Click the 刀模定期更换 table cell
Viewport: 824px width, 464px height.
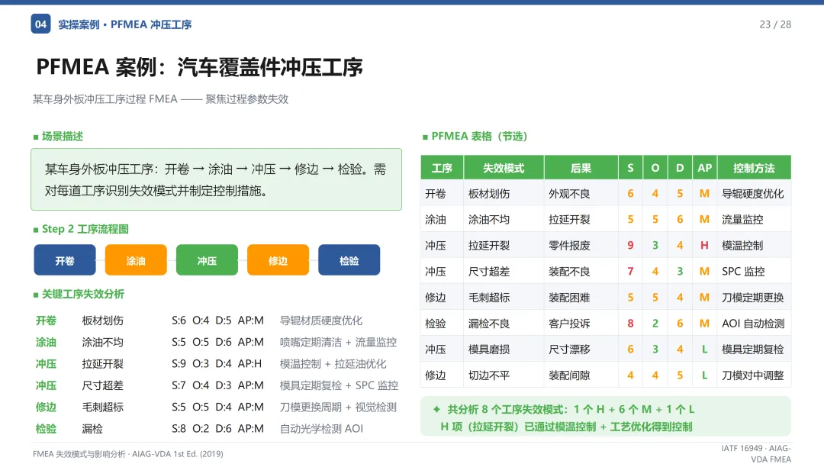point(752,298)
